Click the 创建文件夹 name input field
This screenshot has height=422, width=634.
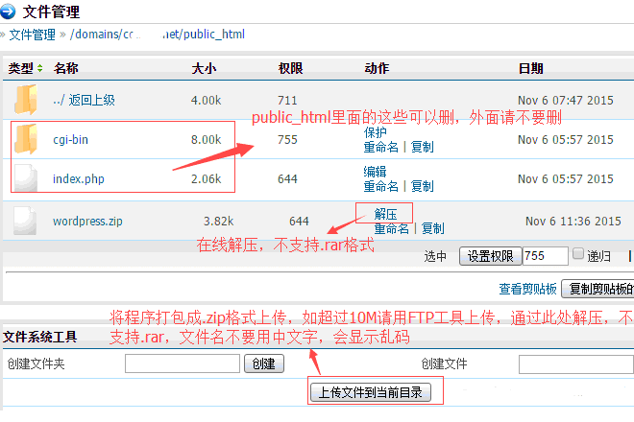click(x=183, y=364)
